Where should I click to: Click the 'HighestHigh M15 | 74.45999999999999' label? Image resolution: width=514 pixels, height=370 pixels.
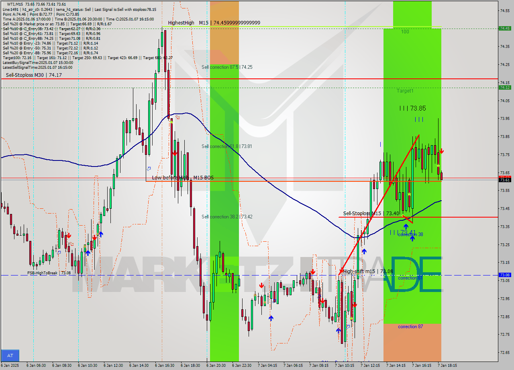(x=214, y=23)
